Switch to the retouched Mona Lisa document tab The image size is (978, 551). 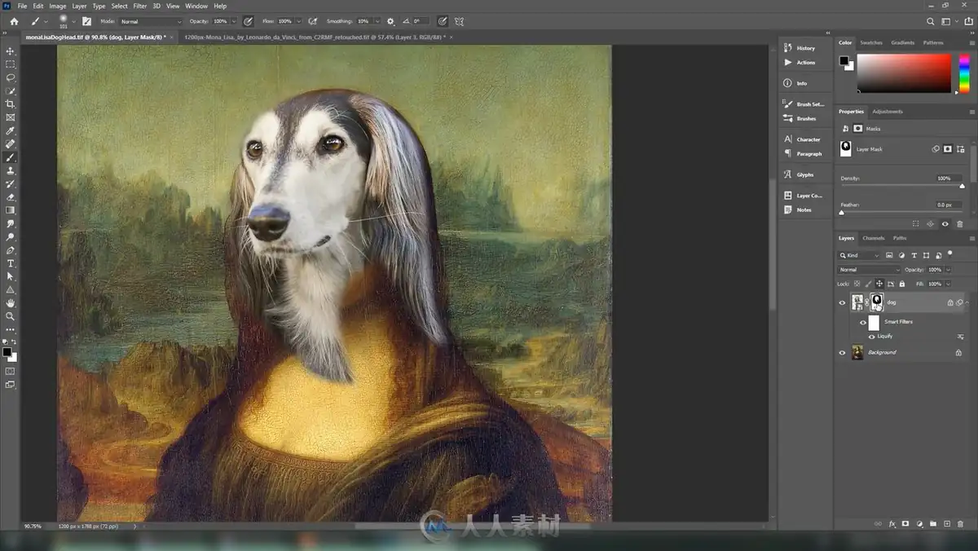[x=315, y=37]
